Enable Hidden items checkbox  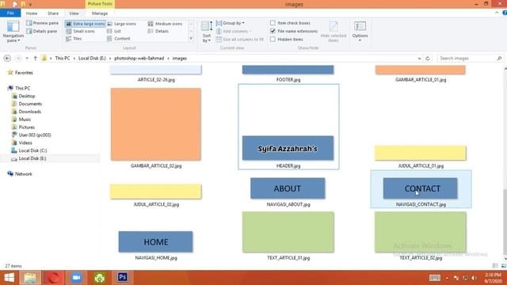[x=273, y=40]
